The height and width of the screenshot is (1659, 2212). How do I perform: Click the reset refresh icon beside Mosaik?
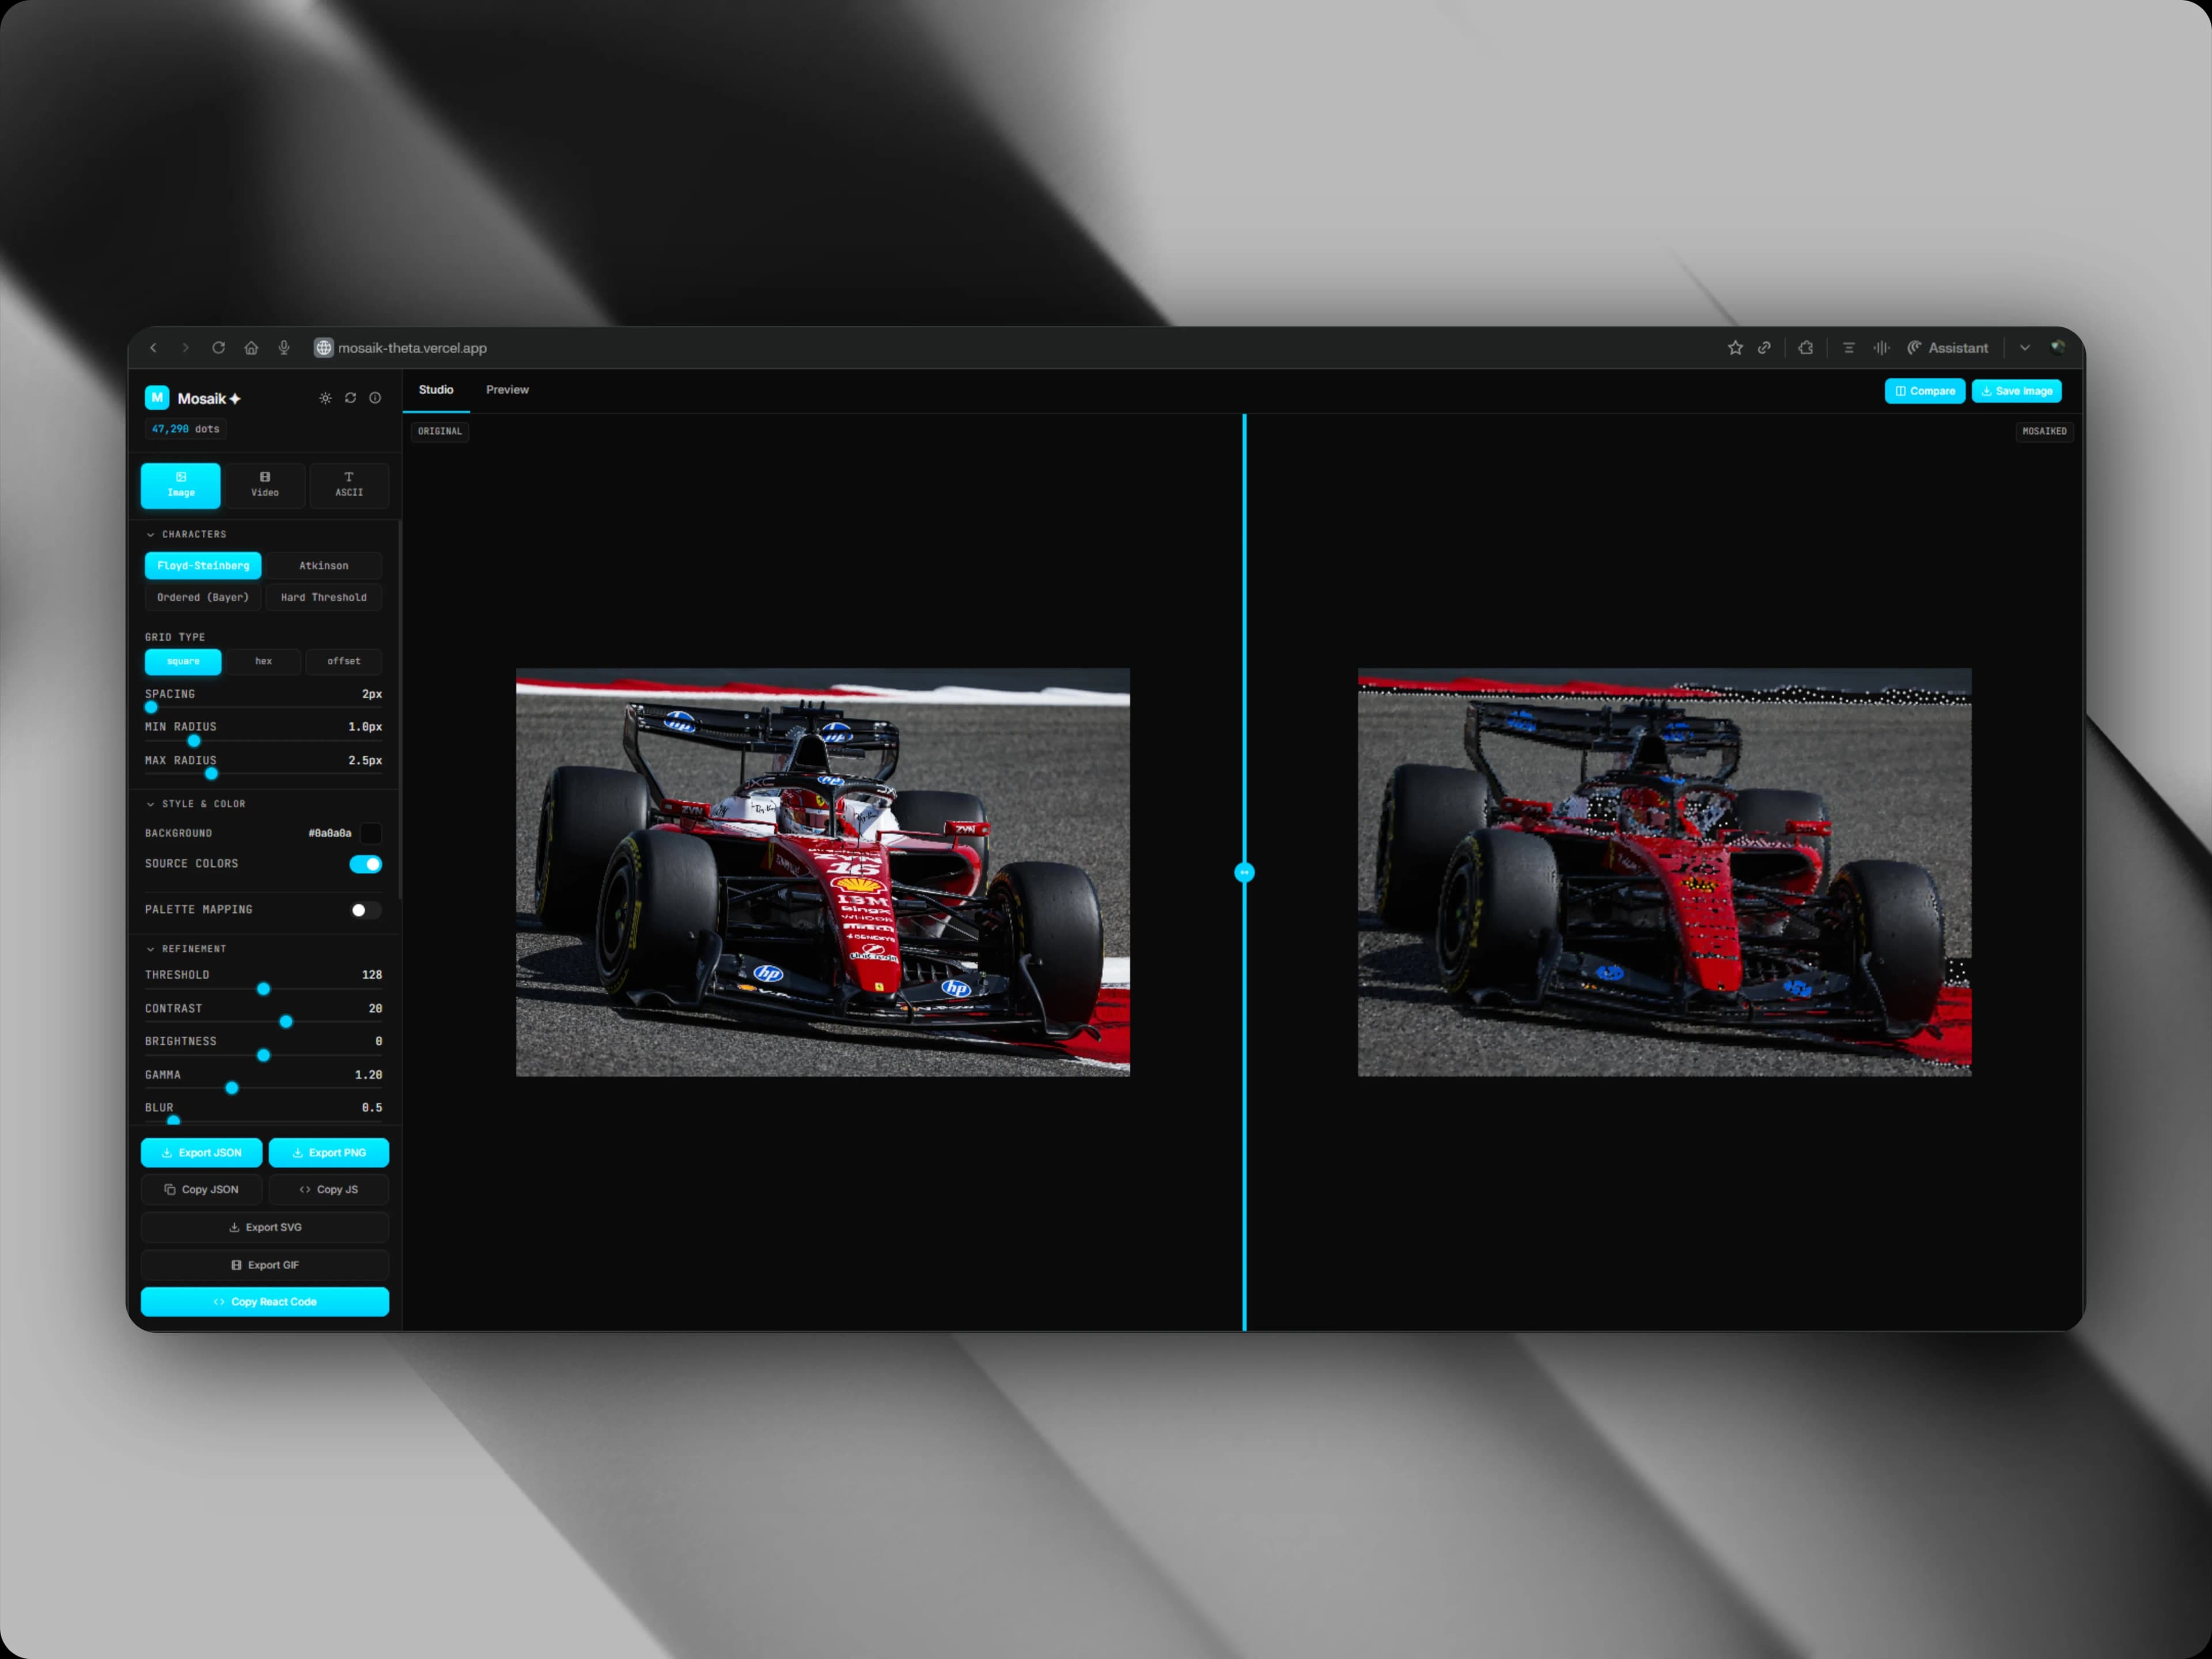click(350, 398)
